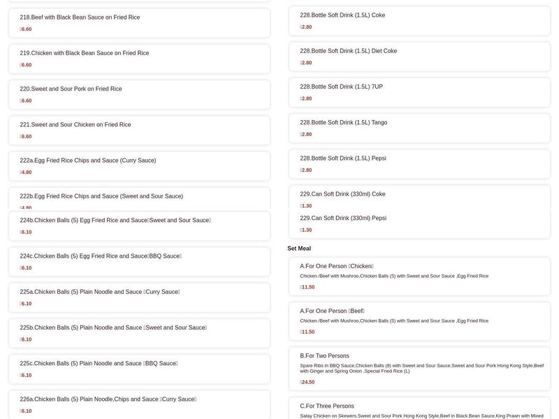Select set meal A For One Person Beef

coord(419,321)
